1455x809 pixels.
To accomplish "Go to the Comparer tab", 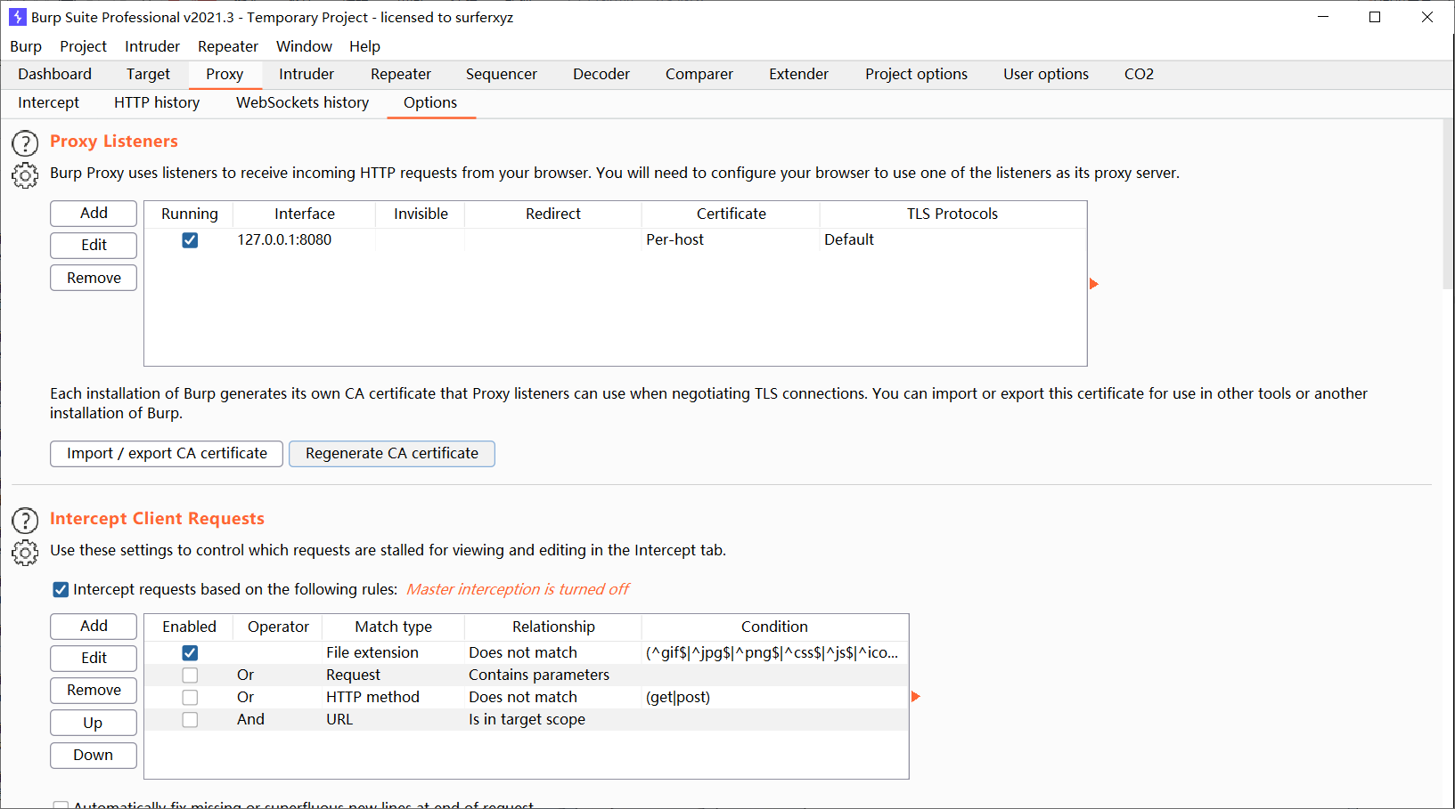I will [699, 74].
